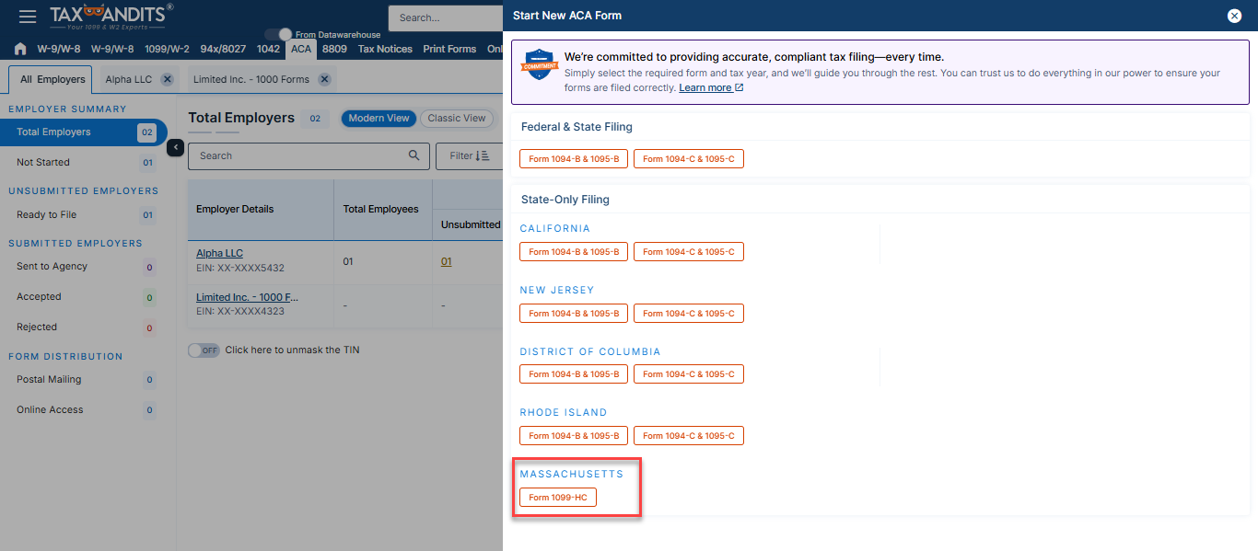The width and height of the screenshot is (1258, 551).
Task: Close the Alpha LLC tab
Action: (167, 79)
